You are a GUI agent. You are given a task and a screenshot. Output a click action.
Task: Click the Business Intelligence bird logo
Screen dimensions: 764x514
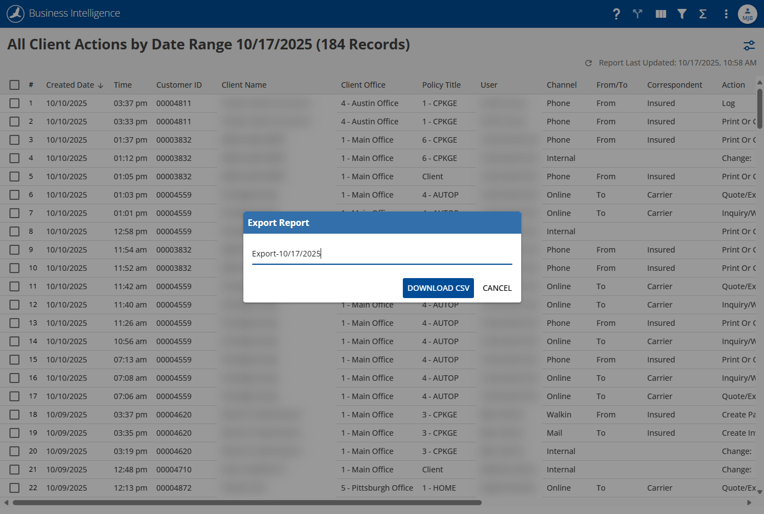[x=16, y=13]
